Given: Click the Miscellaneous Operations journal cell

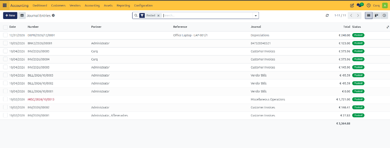Looking at the screenshot, I should pyautogui.click(x=268, y=99).
